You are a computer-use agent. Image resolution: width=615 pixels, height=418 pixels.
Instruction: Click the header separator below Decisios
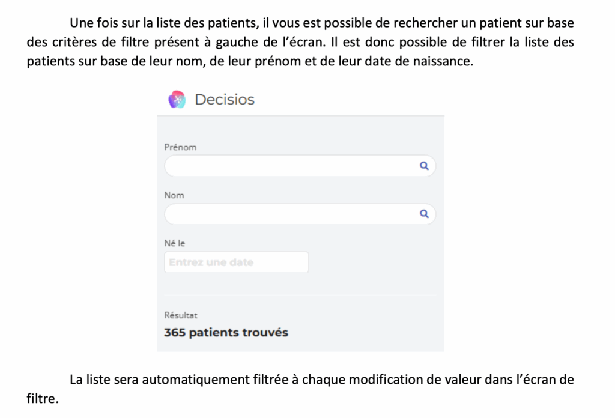[x=300, y=115]
